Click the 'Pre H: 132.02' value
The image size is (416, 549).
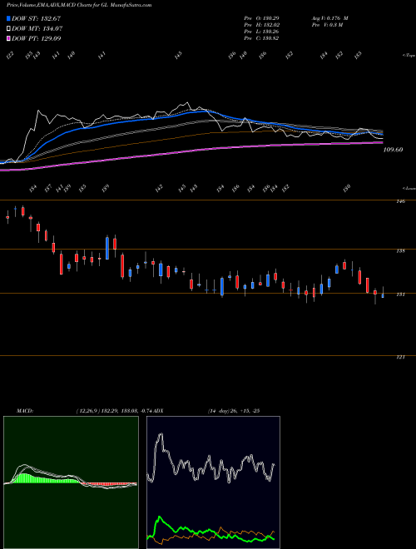point(261,25)
